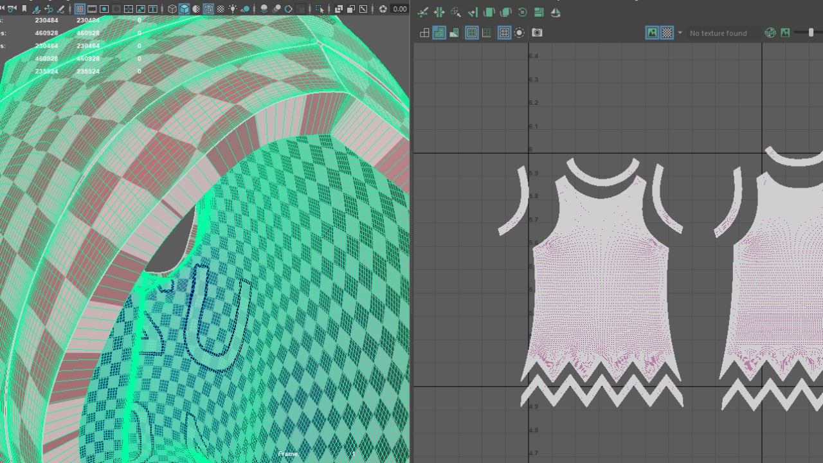The width and height of the screenshot is (823, 463).
Task: Take a UV snapshot with camera icon
Action: point(537,33)
